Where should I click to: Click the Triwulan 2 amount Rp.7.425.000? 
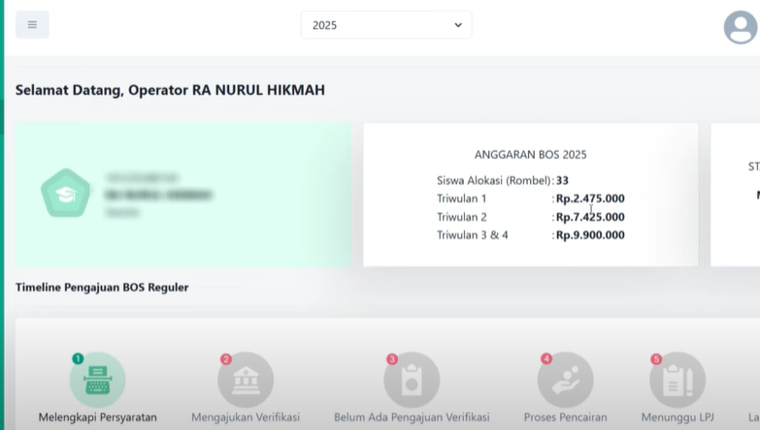[x=590, y=217]
